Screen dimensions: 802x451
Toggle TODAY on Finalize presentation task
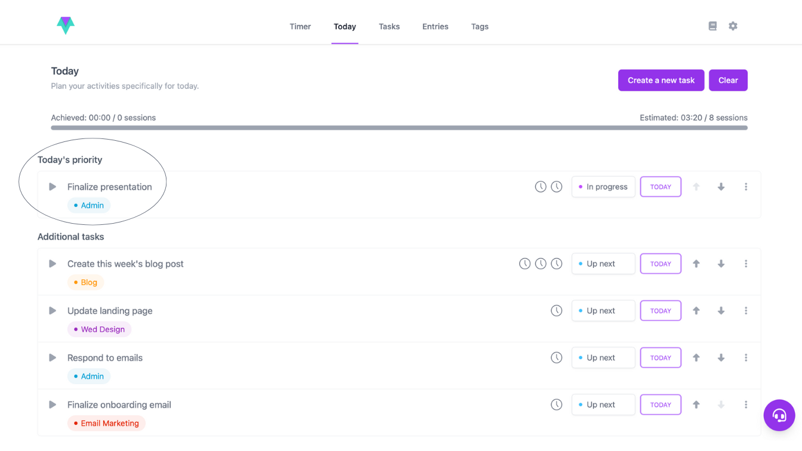(x=661, y=187)
